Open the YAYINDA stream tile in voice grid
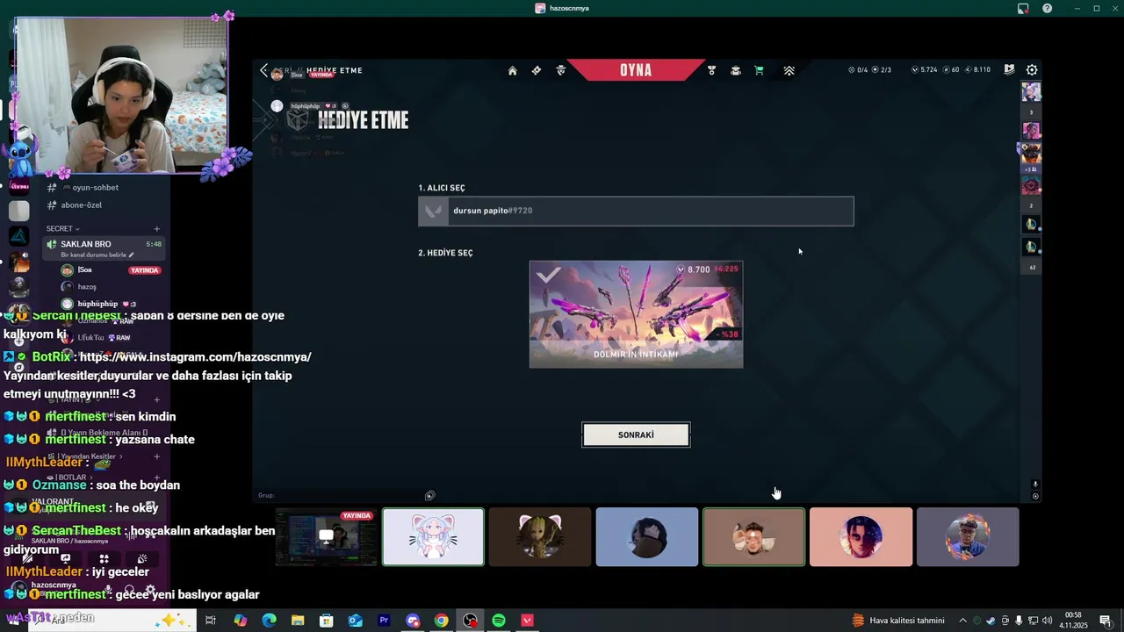Viewport: 1124px width, 632px height. 326,537
